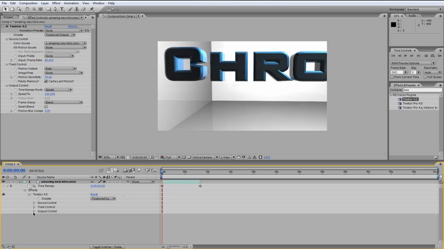Open the Motion Vectors Best dropdown
This screenshot has height=249, width=444.
click(x=60, y=68)
